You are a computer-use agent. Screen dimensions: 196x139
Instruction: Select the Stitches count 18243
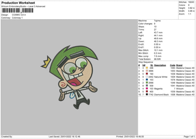click(x=191, y=2)
